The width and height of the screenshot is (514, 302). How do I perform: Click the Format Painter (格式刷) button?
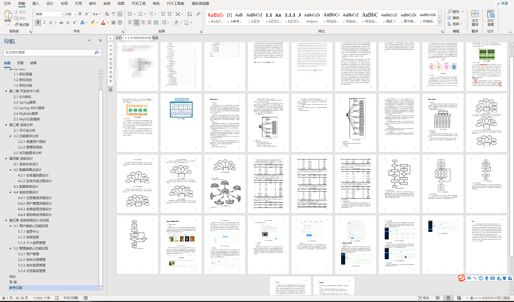[22, 25]
